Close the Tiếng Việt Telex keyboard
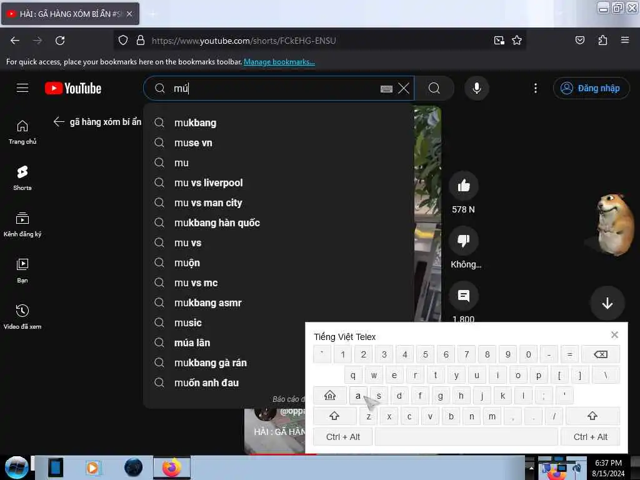The height and width of the screenshot is (480, 640). (614, 335)
